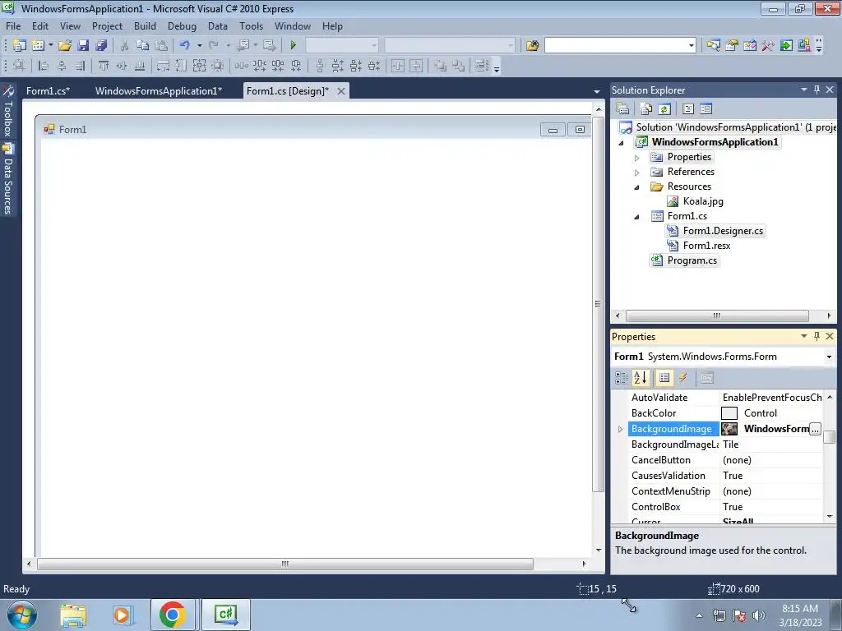The width and height of the screenshot is (842, 631).
Task: Open the Tools menu
Action: click(251, 26)
